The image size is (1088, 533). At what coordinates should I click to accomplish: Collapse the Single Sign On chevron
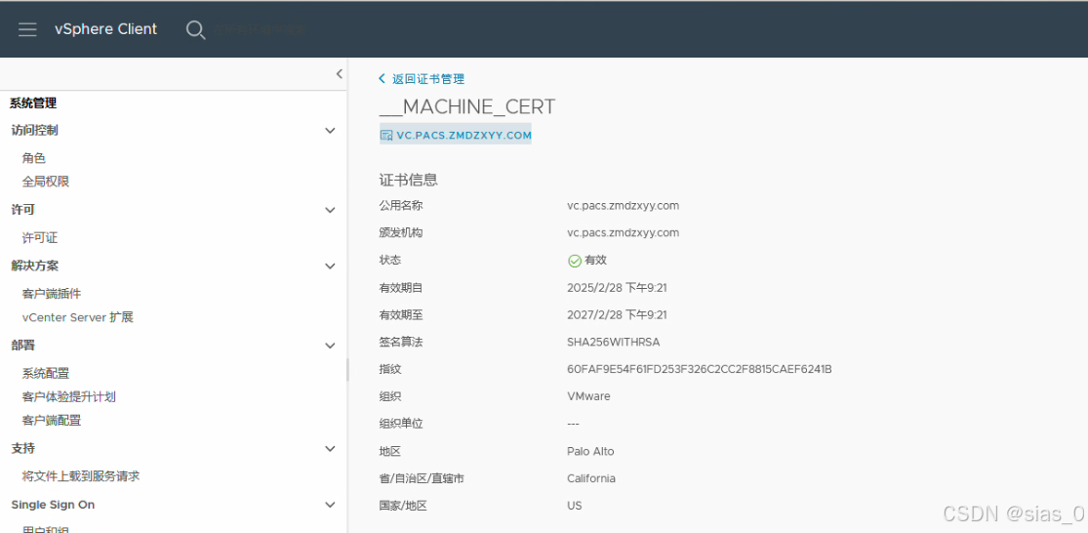(x=330, y=506)
